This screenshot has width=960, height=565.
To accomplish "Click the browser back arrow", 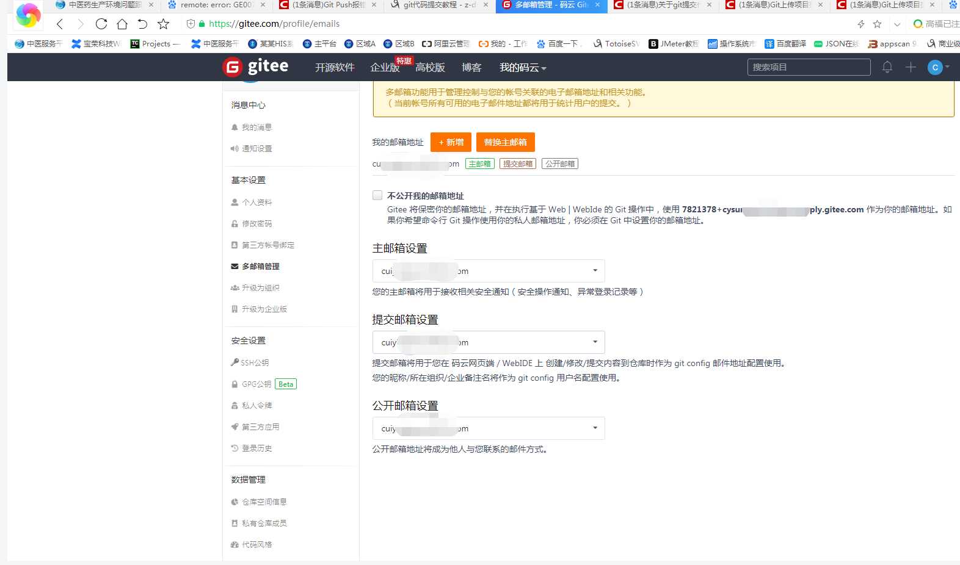I will point(60,24).
